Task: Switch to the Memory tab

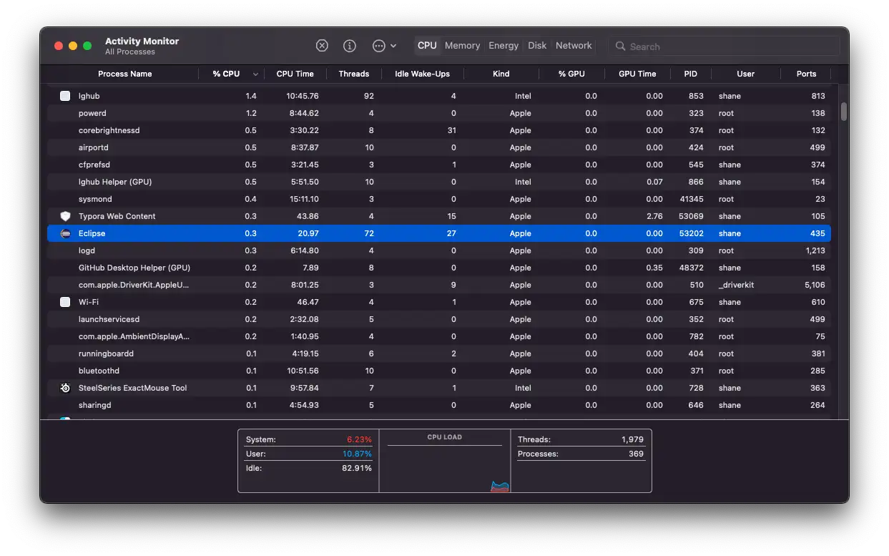Action: point(462,46)
